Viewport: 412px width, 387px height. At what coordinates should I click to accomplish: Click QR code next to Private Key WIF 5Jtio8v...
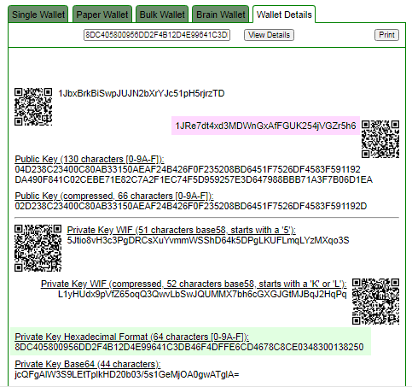point(38,248)
